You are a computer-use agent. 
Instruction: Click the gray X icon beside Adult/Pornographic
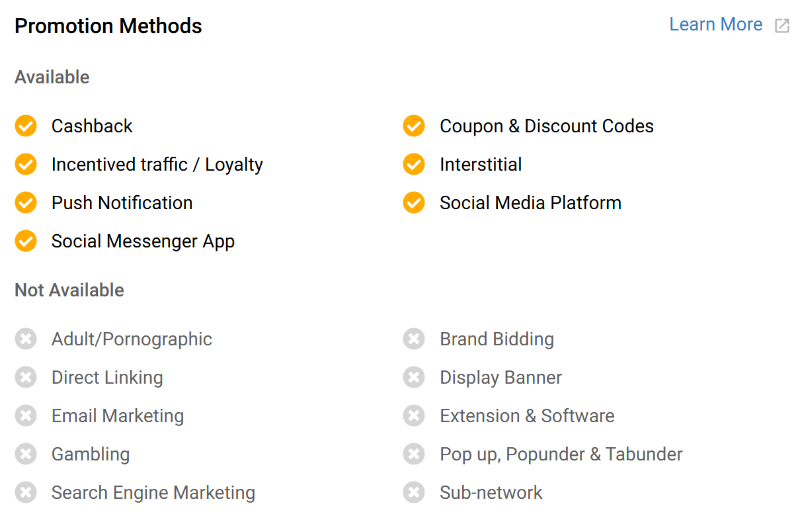pos(26,339)
